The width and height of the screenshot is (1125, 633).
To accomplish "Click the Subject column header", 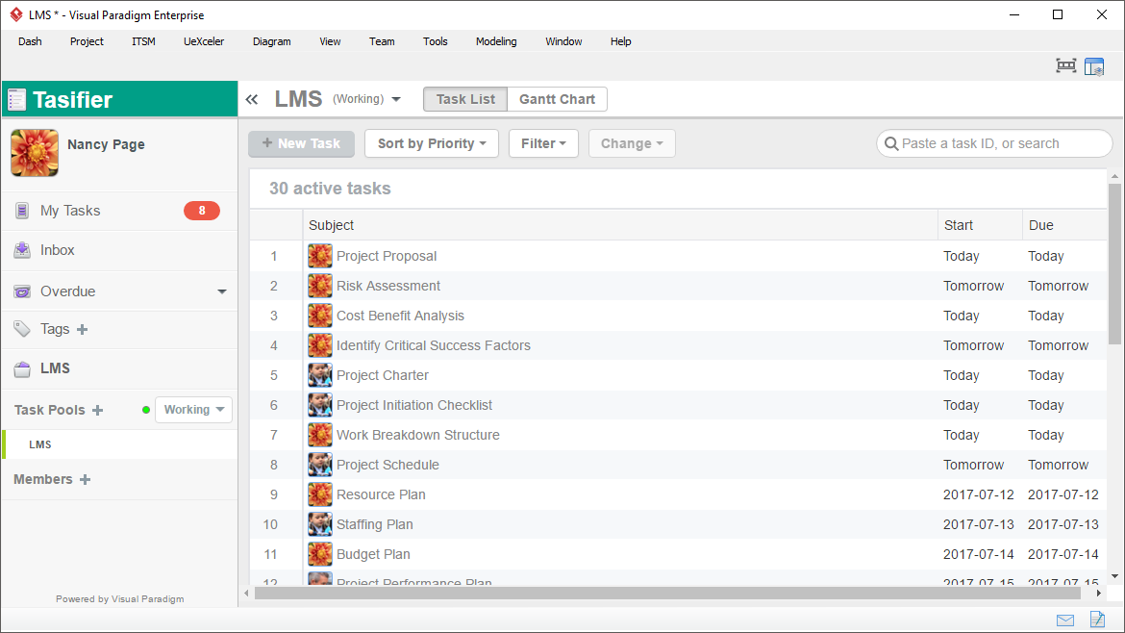I will point(620,225).
